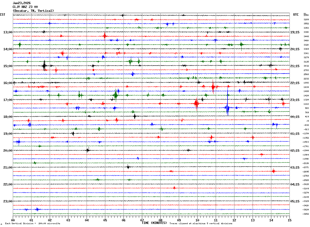
Task: Click the 20:15 UTC time label
Action: pyautogui.click(x=295, y=49)
